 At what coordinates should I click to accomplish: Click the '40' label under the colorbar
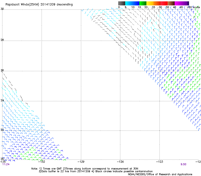click(174, 7)
